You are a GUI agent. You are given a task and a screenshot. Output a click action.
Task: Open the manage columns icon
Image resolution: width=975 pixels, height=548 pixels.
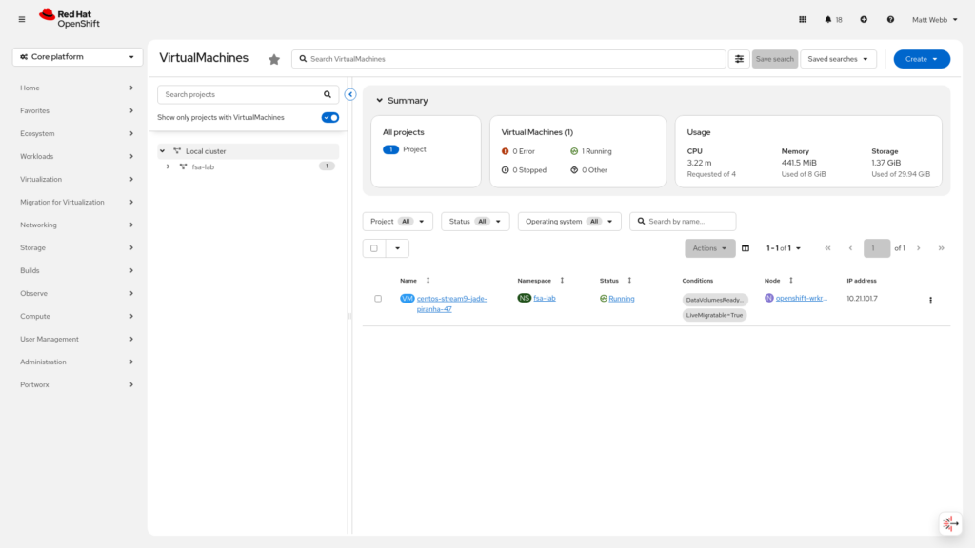[x=746, y=248]
